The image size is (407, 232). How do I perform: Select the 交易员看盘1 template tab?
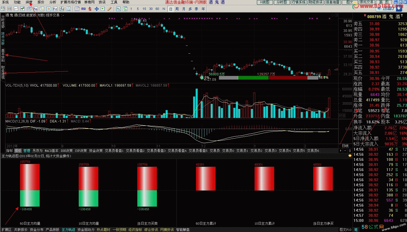click(114, 151)
